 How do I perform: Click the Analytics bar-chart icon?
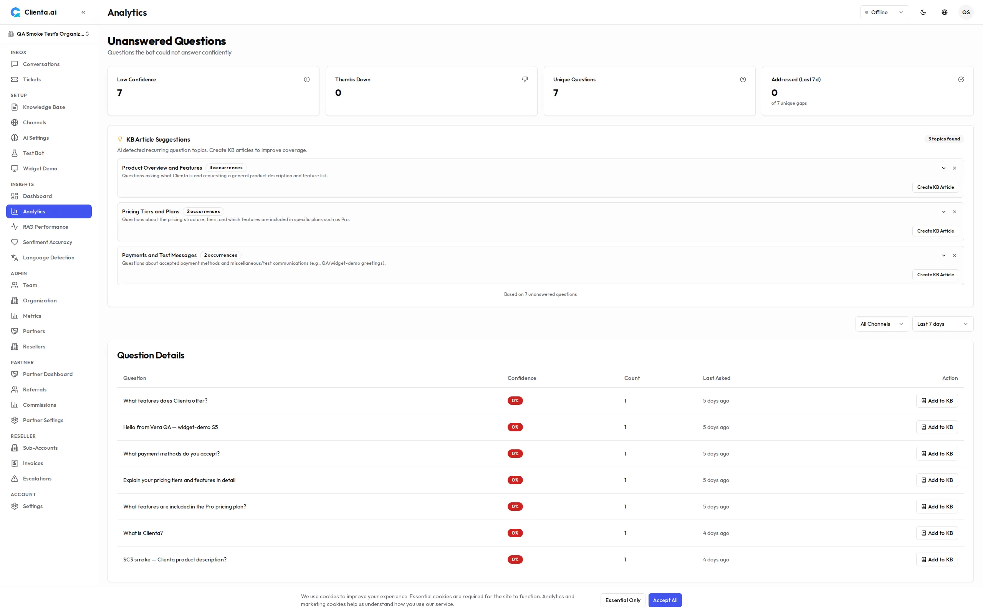[x=15, y=211]
